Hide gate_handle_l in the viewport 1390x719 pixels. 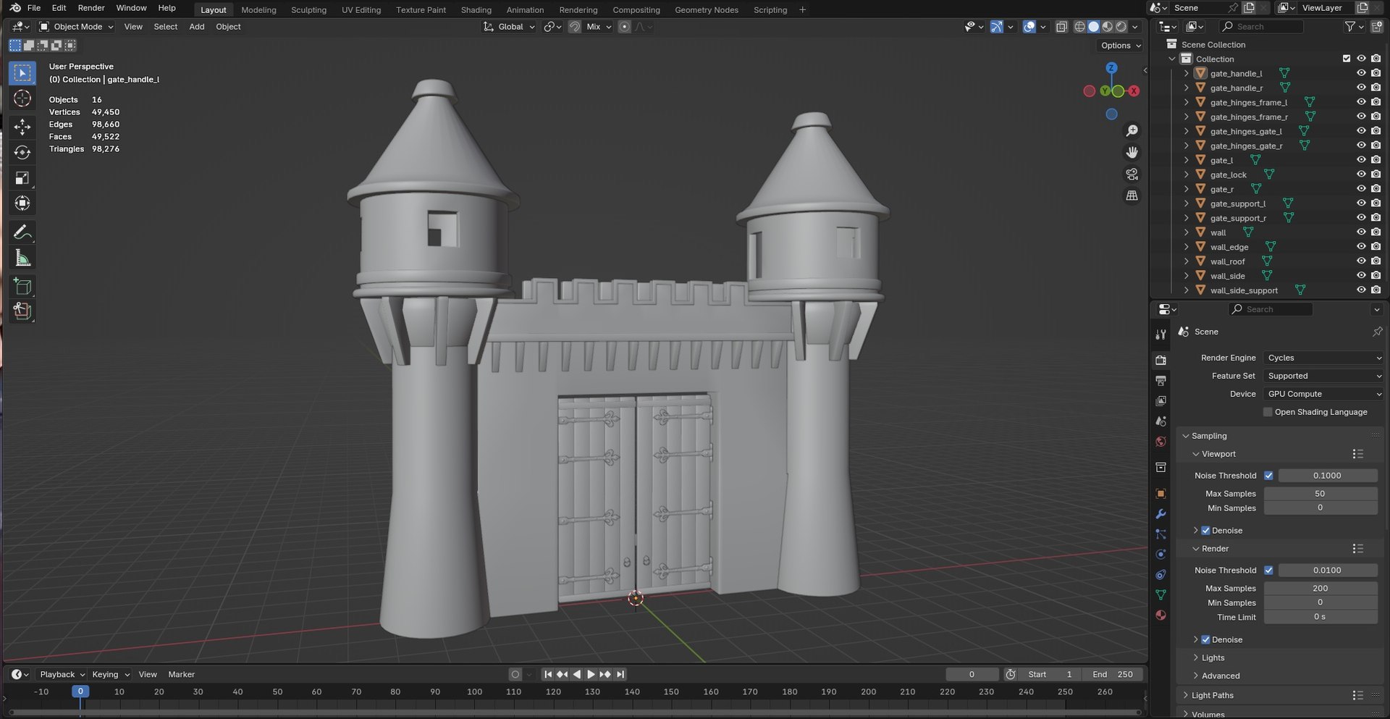1361,73
